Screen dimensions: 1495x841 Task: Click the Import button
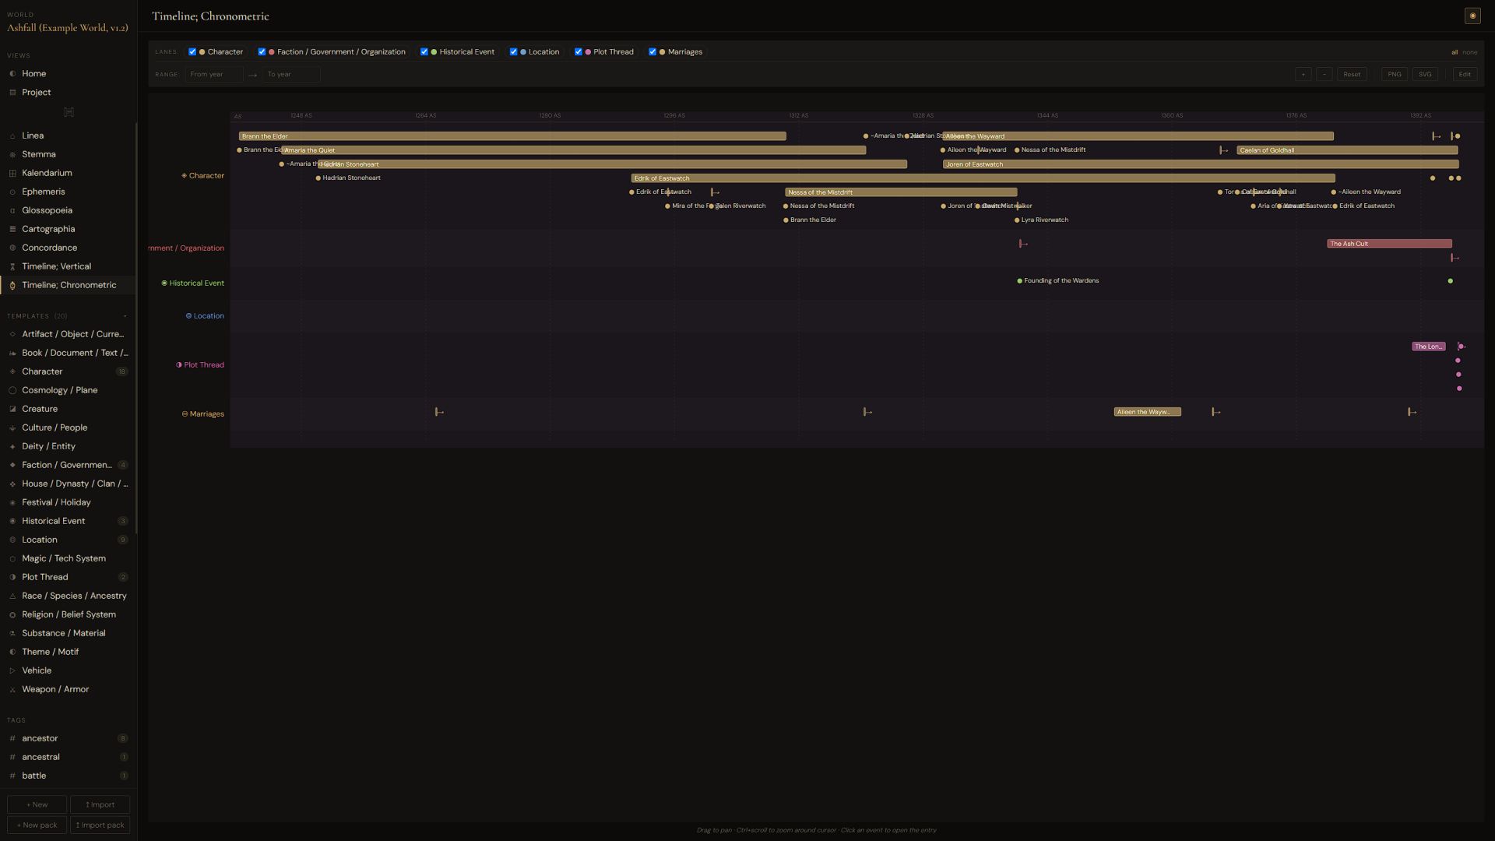100,805
